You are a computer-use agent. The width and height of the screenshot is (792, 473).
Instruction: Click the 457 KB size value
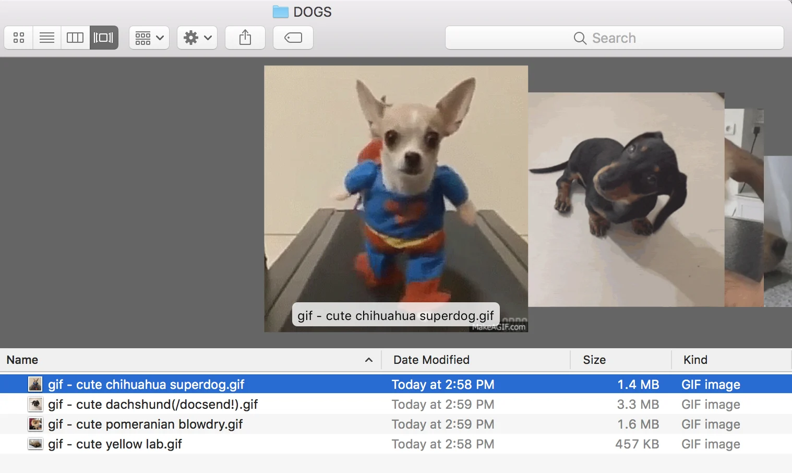[x=637, y=444]
